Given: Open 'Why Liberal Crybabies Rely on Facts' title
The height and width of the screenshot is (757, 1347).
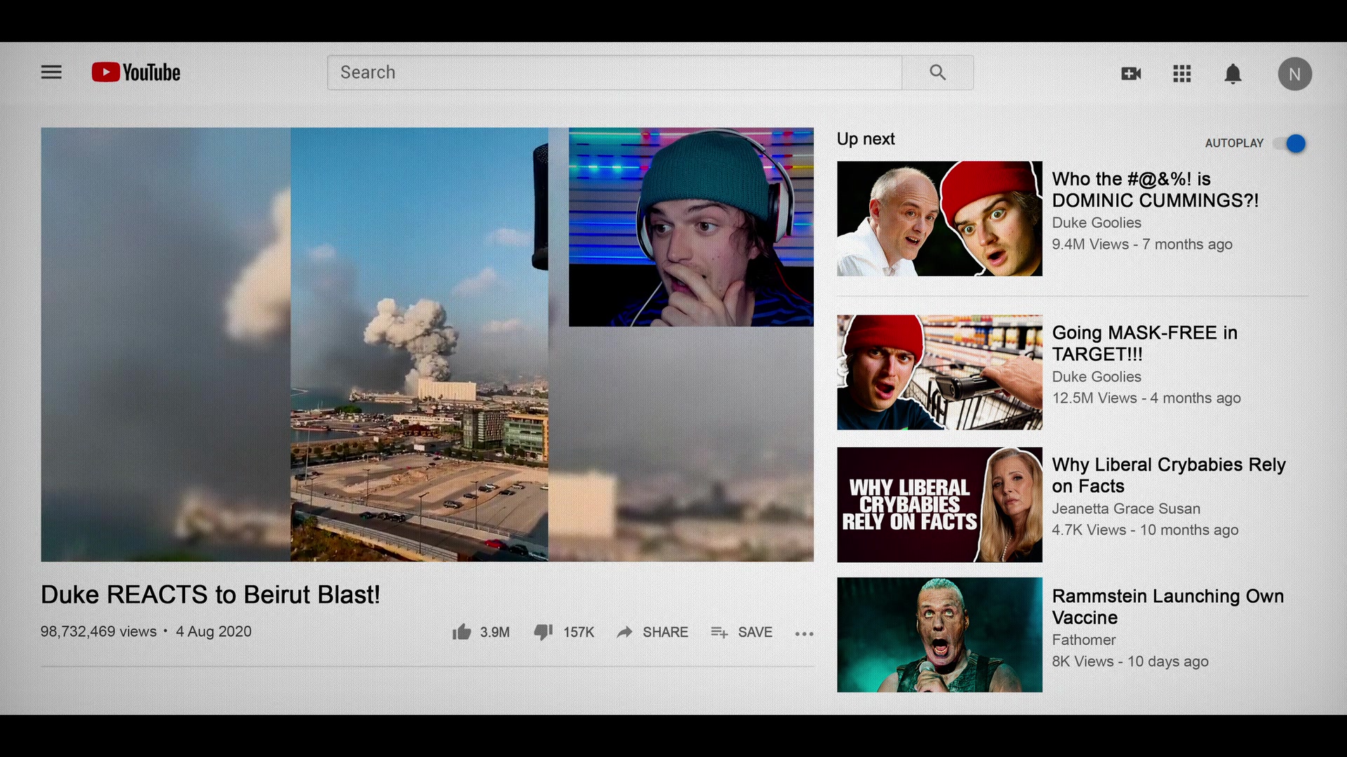Looking at the screenshot, I should coord(1169,475).
